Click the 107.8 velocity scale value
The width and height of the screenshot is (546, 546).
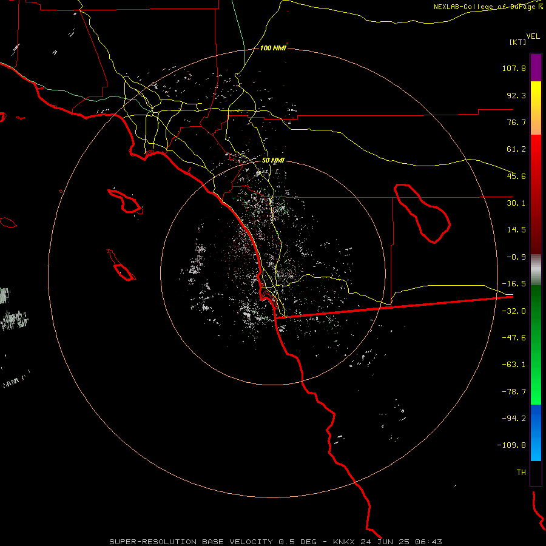[514, 68]
